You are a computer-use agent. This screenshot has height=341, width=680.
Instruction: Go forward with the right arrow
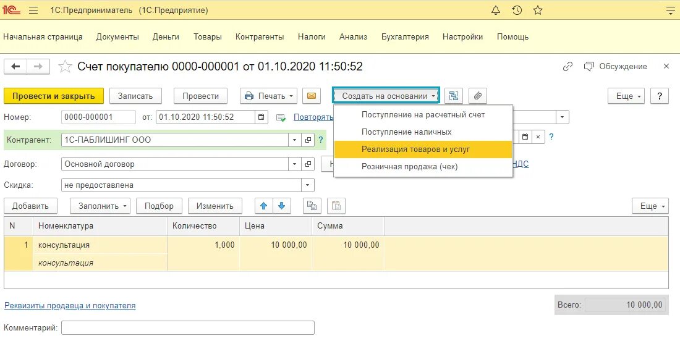[38, 66]
